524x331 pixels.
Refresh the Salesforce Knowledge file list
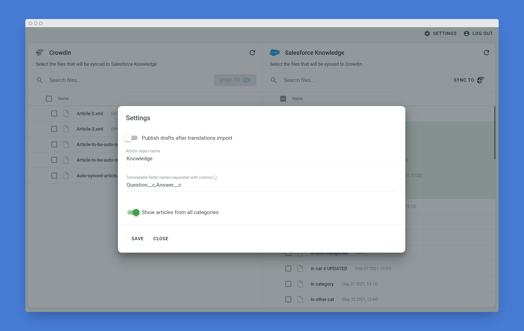pyautogui.click(x=486, y=53)
